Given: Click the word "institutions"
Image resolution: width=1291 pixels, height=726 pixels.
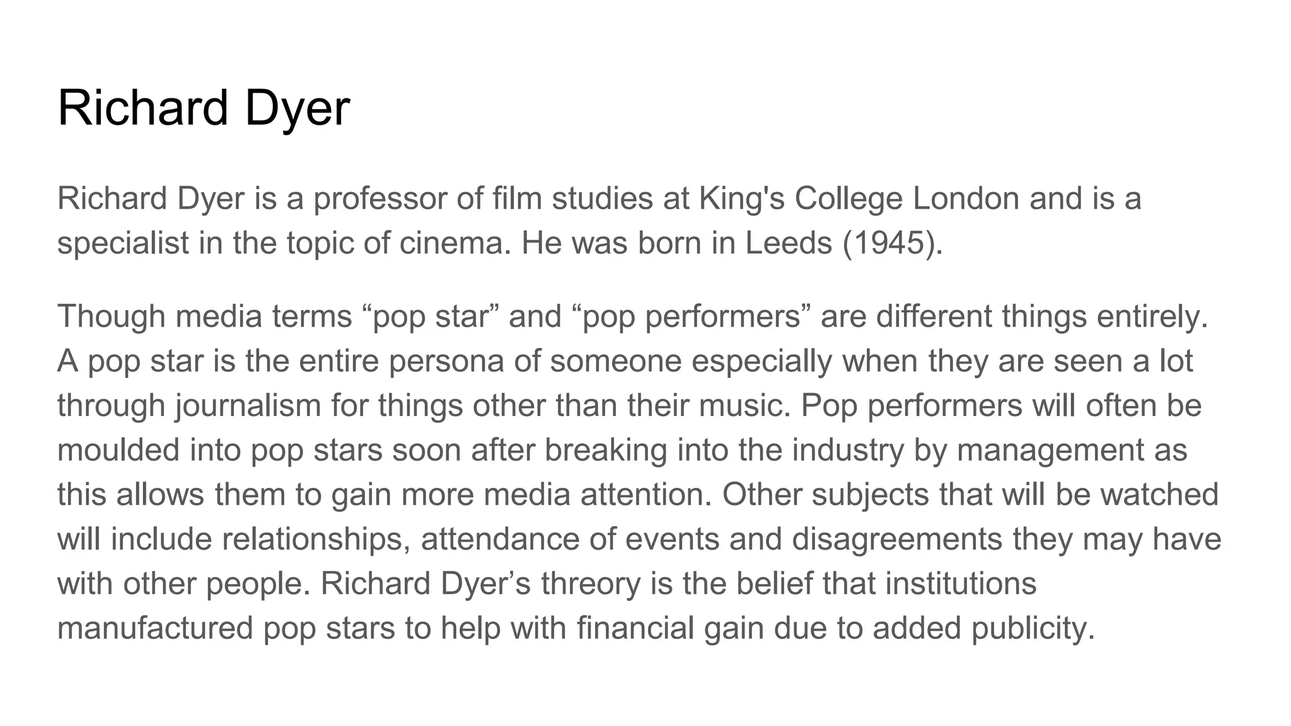Looking at the screenshot, I should tap(961, 584).
